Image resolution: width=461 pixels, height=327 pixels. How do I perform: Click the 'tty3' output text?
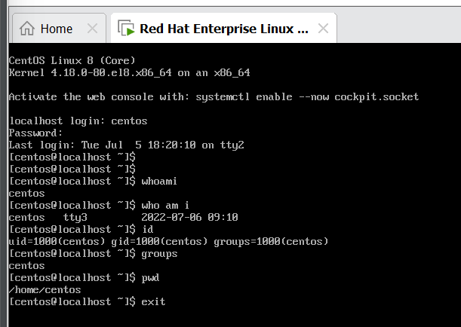[x=75, y=218]
